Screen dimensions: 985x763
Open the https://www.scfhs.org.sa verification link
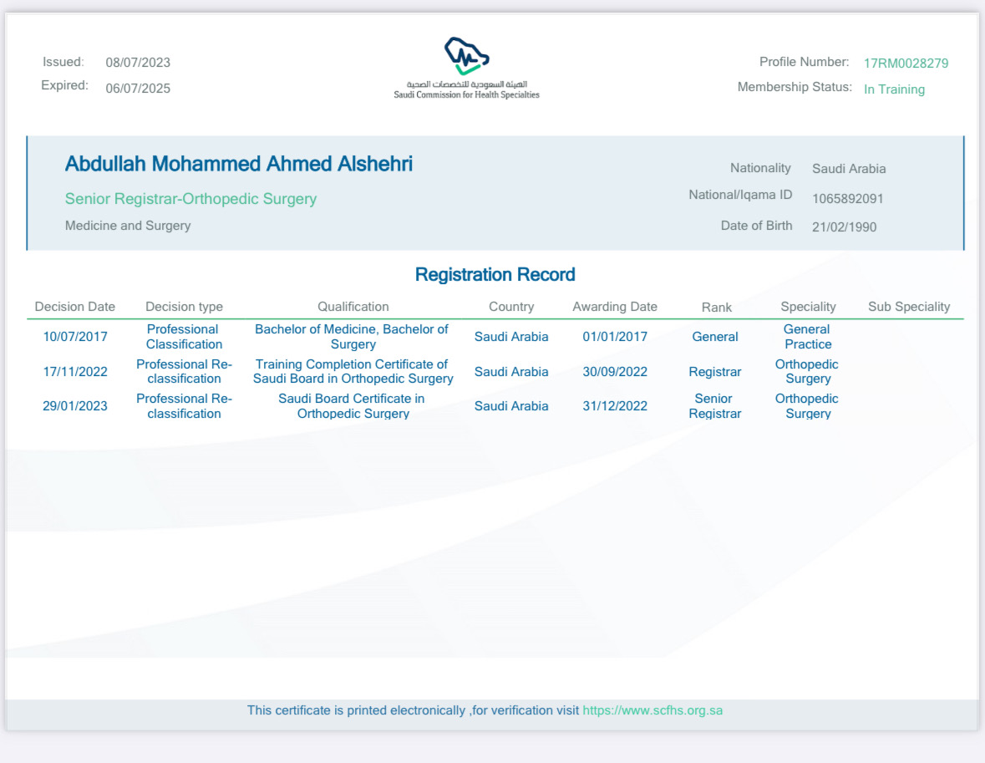click(x=652, y=710)
